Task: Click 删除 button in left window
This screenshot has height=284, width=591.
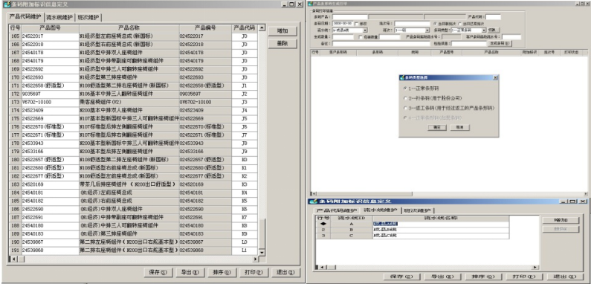Action: [x=282, y=44]
